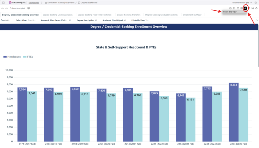Toggle FTEs series in the legend
This screenshot has width=259, height=148.
[x=28, y=57]
